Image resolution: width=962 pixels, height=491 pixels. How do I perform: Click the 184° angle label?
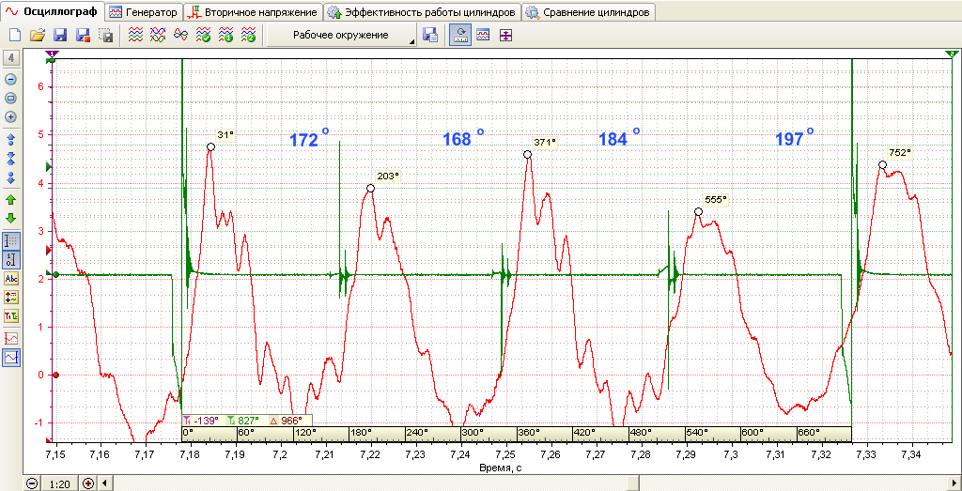click(x=620, y=139)
